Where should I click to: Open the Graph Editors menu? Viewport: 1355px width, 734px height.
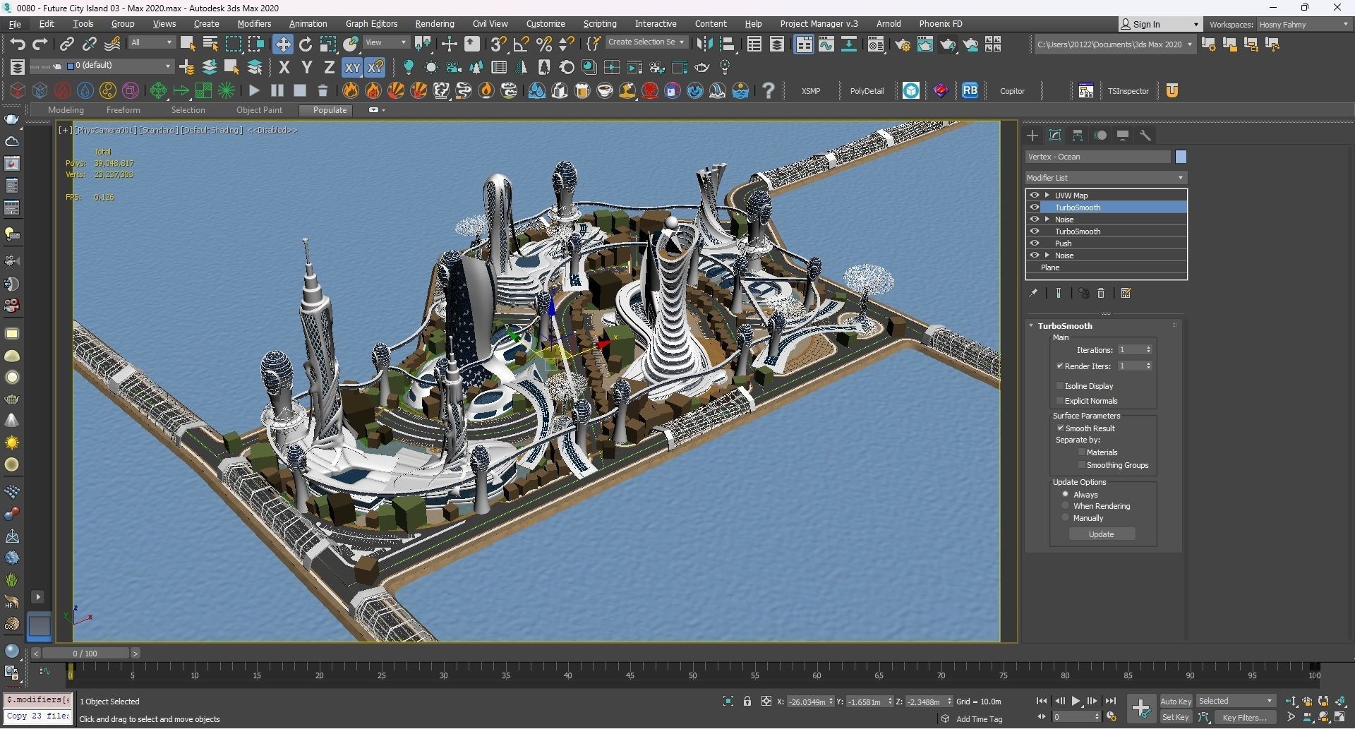coord(371,23)
